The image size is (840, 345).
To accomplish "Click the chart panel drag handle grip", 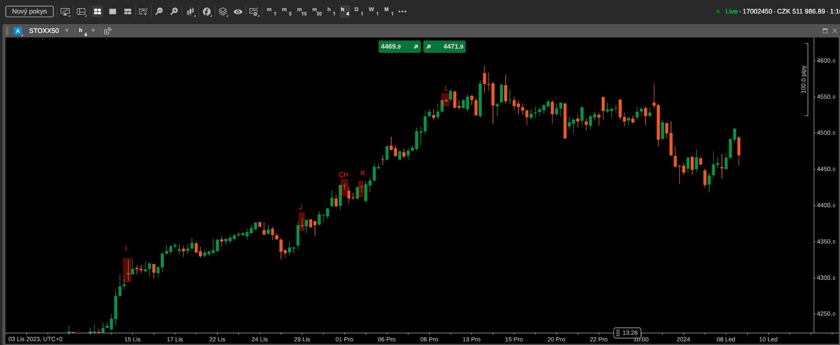I will 7,31.
